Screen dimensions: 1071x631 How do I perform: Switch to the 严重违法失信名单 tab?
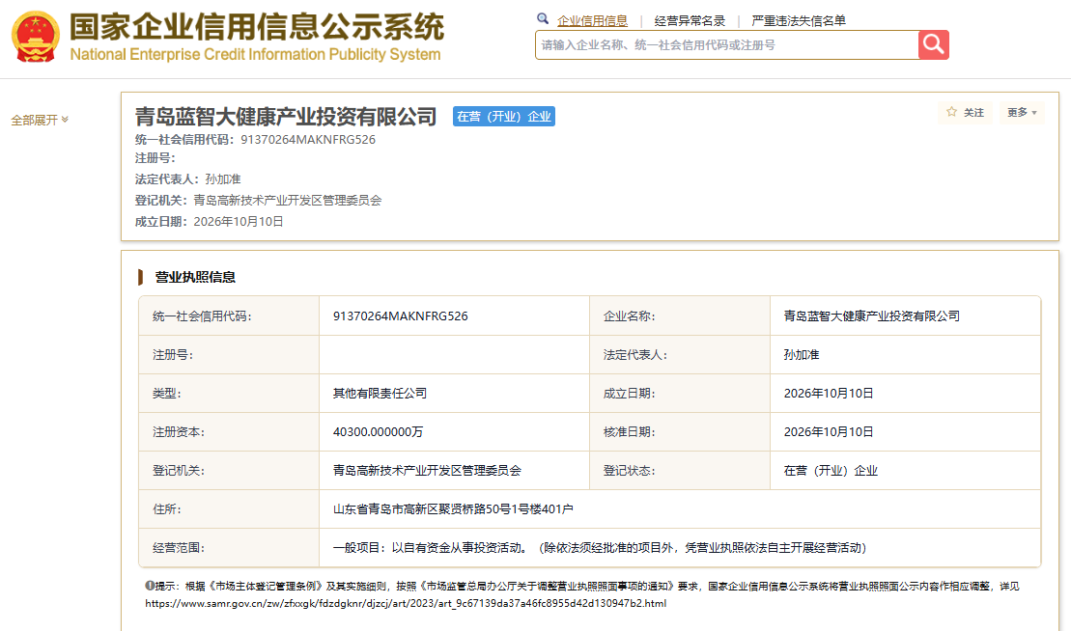(x=799, y=21)
